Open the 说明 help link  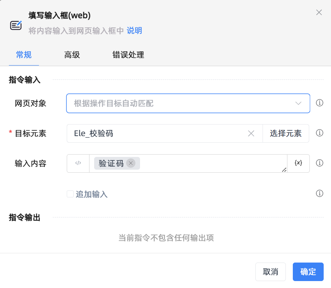134,30
